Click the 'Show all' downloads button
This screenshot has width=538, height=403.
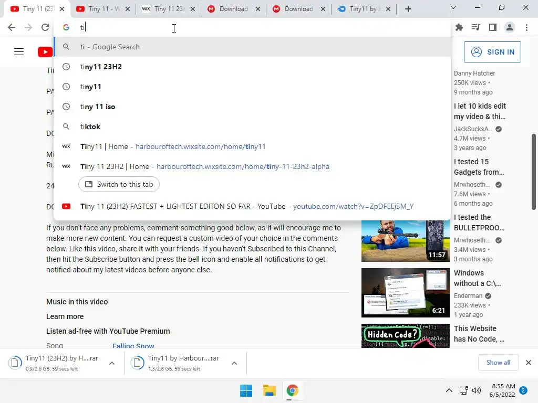click(x=498, y=363)
